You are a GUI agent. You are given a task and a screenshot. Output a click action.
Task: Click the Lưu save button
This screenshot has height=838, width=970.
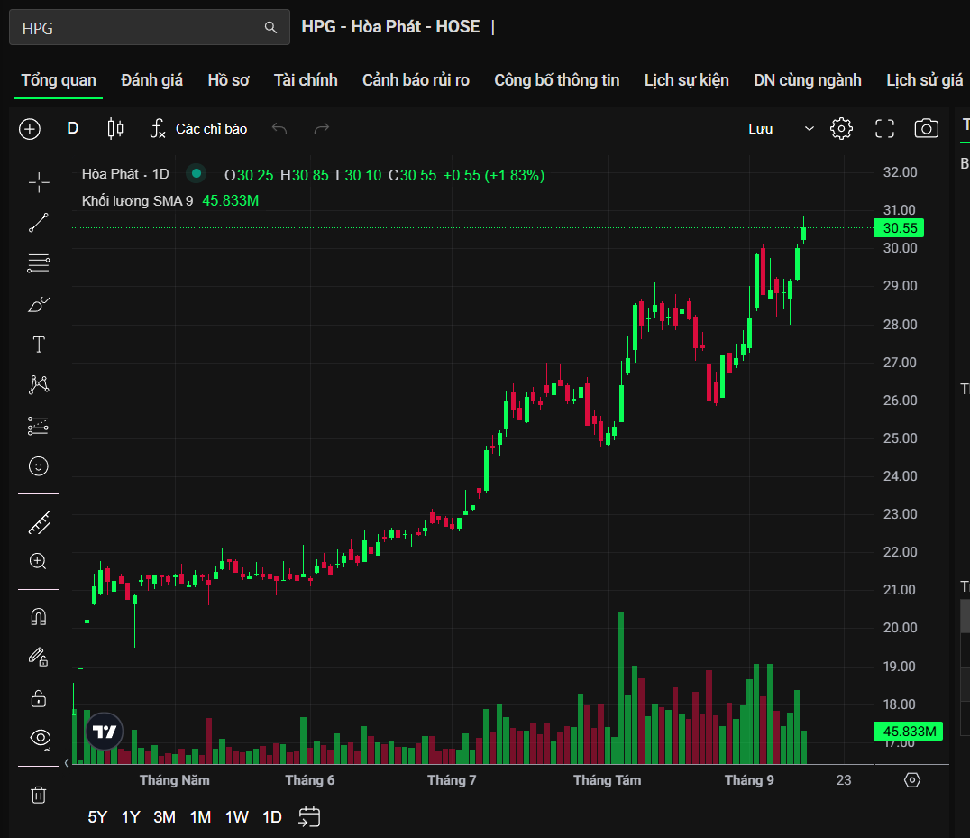(760, 129)
